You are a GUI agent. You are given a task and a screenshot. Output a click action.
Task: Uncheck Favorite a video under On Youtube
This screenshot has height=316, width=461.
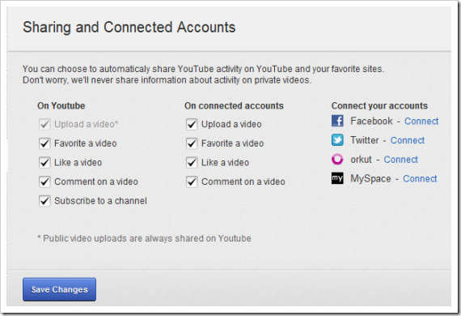44,143
